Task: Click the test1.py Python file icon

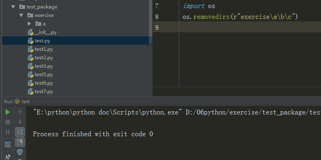Action: tap(31, 49)
